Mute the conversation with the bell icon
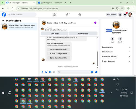 (112, 39)
